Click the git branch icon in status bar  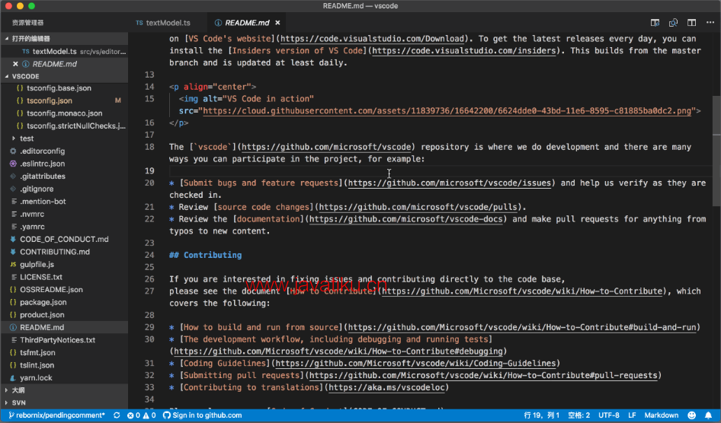11,415
